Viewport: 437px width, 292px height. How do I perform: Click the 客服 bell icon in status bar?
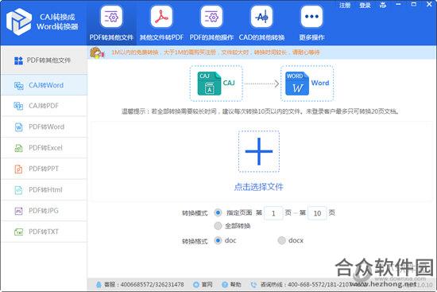[x=99, y=285]
